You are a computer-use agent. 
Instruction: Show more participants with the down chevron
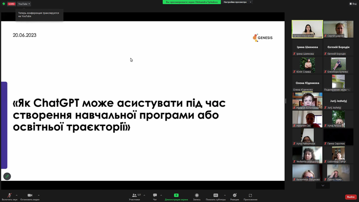click(323, 185)
